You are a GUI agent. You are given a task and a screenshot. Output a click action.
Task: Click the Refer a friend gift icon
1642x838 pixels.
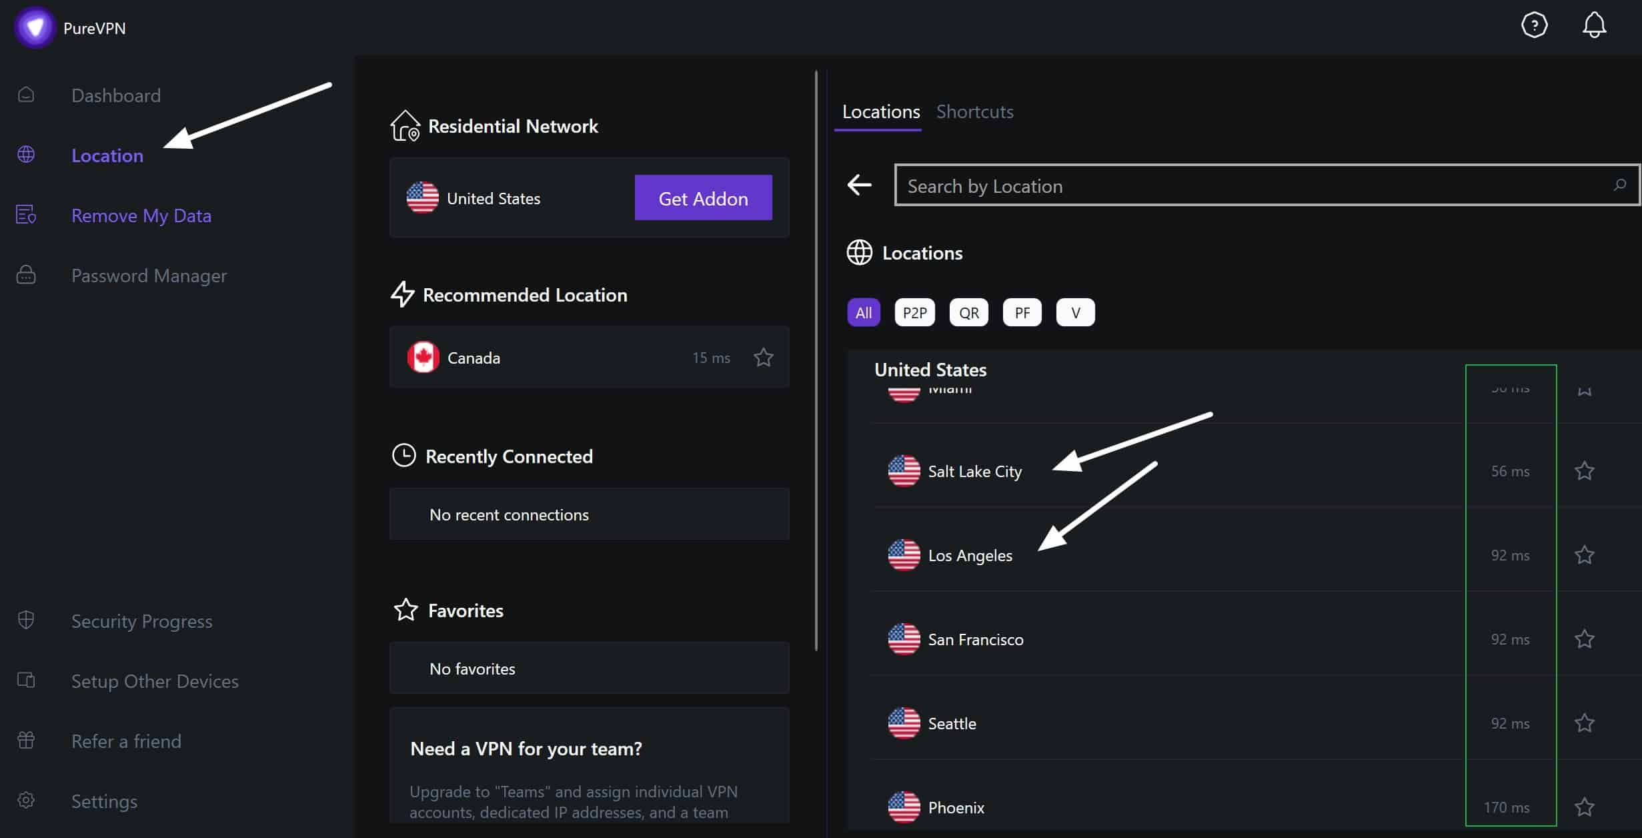click(x=26, y=740)
